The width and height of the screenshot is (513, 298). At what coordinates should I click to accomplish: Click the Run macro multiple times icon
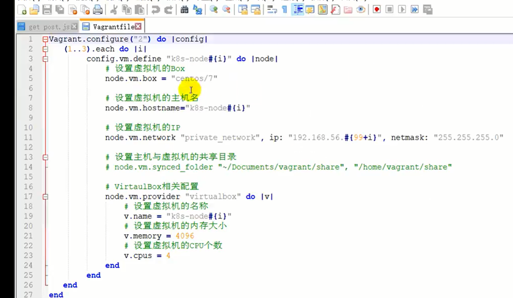(x=414, y=10)
